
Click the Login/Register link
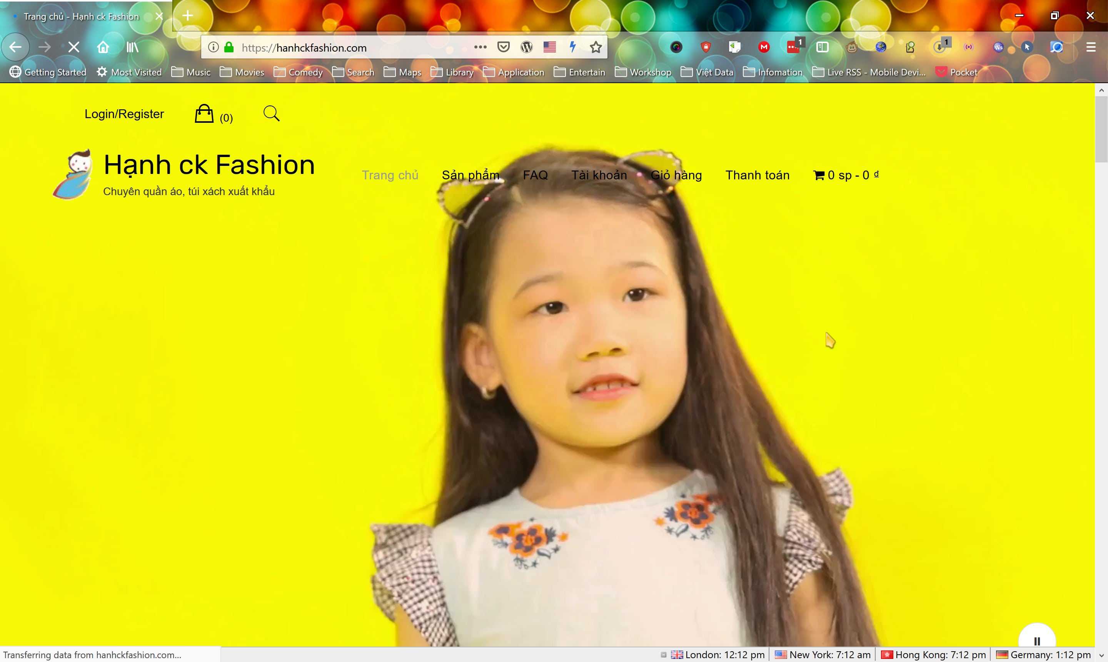tap(124, 114)
